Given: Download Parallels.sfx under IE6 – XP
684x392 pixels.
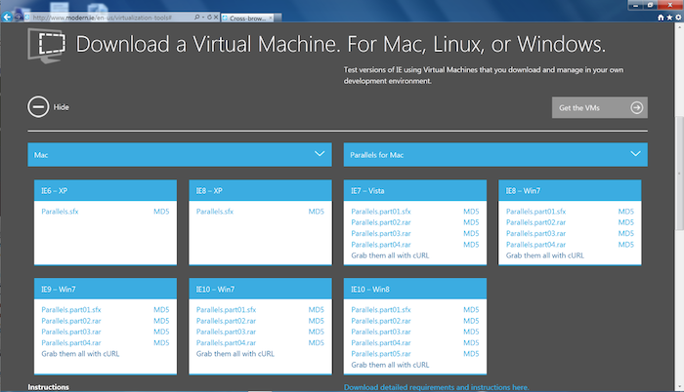Looking at the screenshot, I should (x=60, y=212).
